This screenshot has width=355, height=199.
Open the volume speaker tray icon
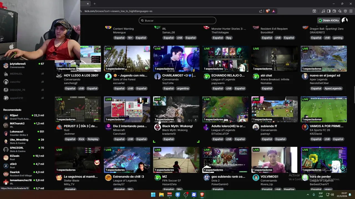pos(332,195)
